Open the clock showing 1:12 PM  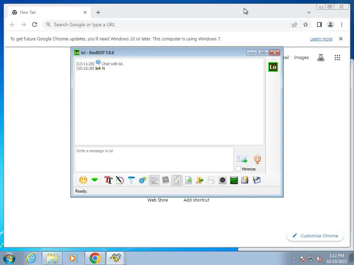coord(336,258)
